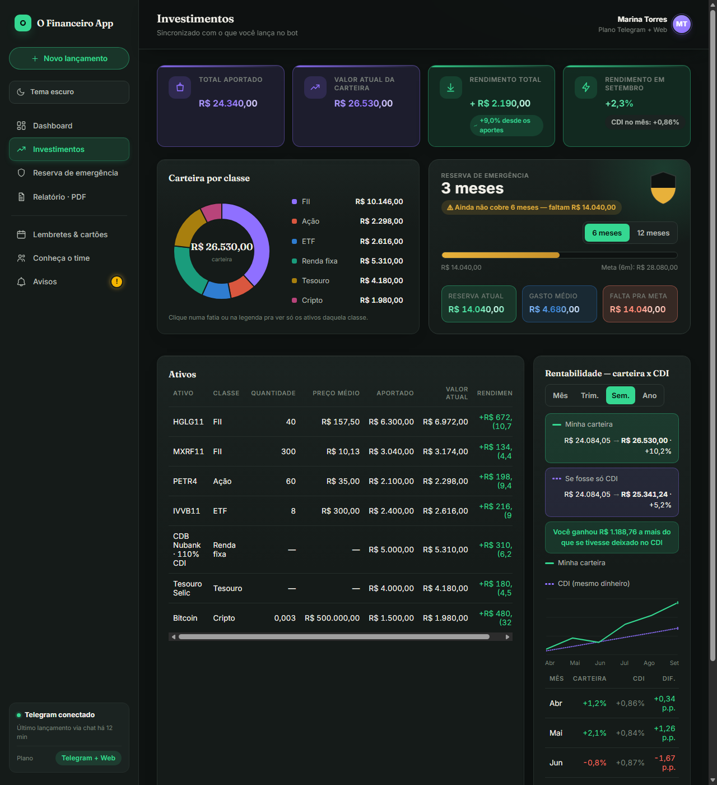This screenshot has height=785, width=717.
Task: Click the horizontal scrollbar under Ativos table
Action: click(x=334, y=637)
